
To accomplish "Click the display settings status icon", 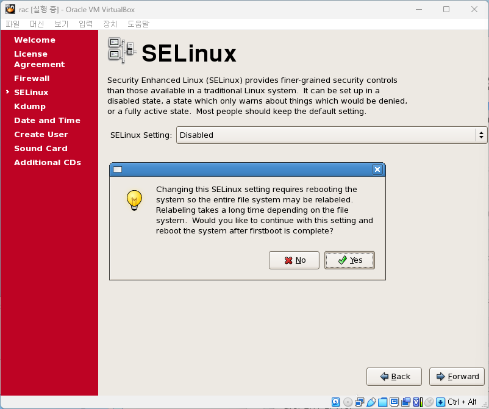I will (394, 402).
